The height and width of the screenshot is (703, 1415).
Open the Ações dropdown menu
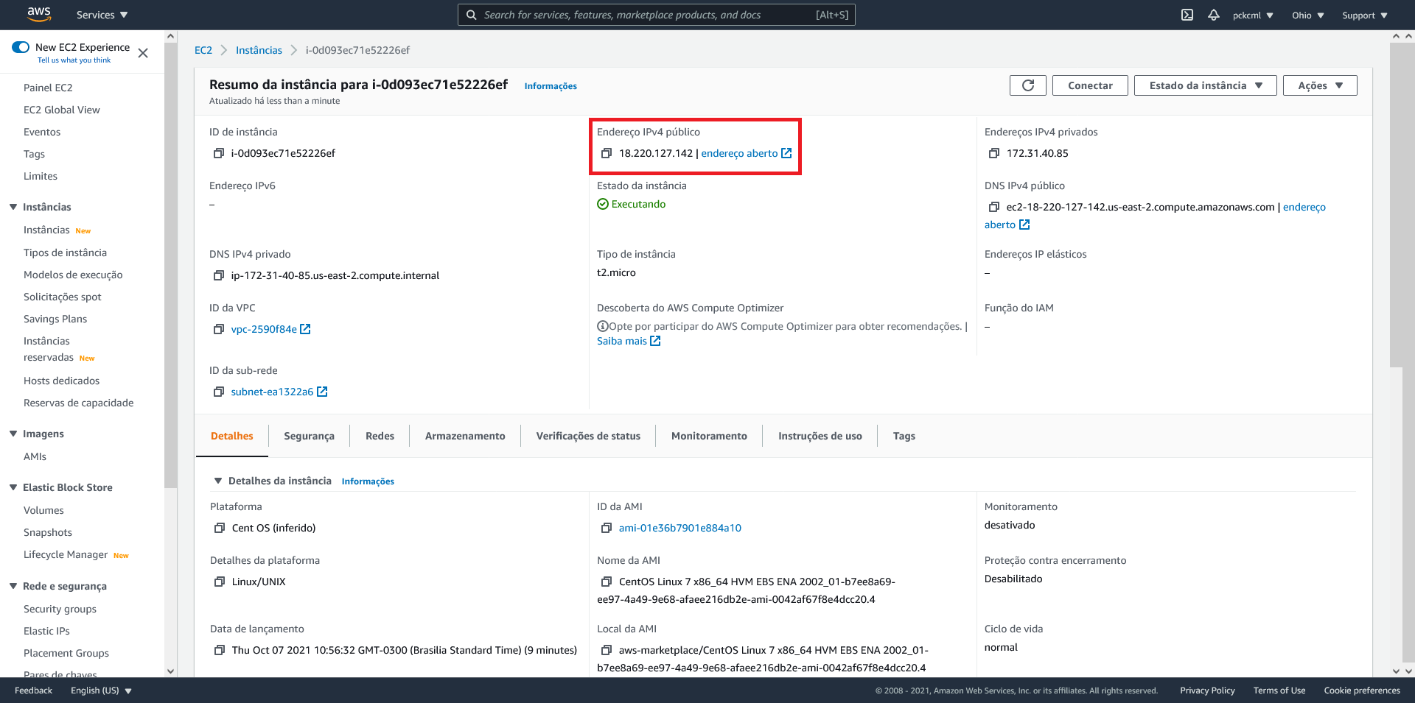(1319, 85)
